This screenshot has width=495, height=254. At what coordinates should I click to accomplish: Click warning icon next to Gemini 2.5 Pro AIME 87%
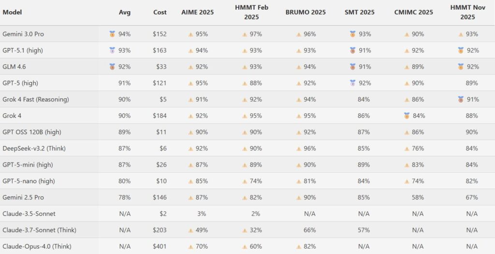tap(190, 197)
